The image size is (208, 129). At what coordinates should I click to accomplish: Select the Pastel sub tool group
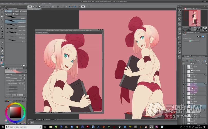(16, 14)
